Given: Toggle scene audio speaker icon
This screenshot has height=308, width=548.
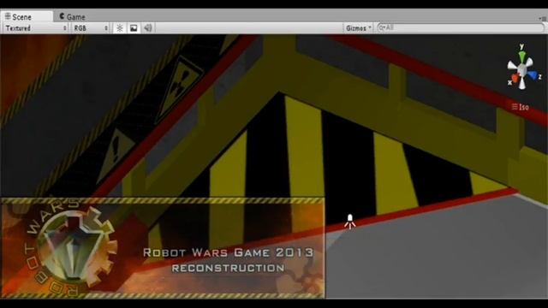Looking at the screenshot, I should (148, 28).
